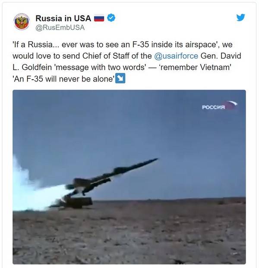Click the down-right arrow emoji
Screen dimensions: 259x268
point(120,78)
